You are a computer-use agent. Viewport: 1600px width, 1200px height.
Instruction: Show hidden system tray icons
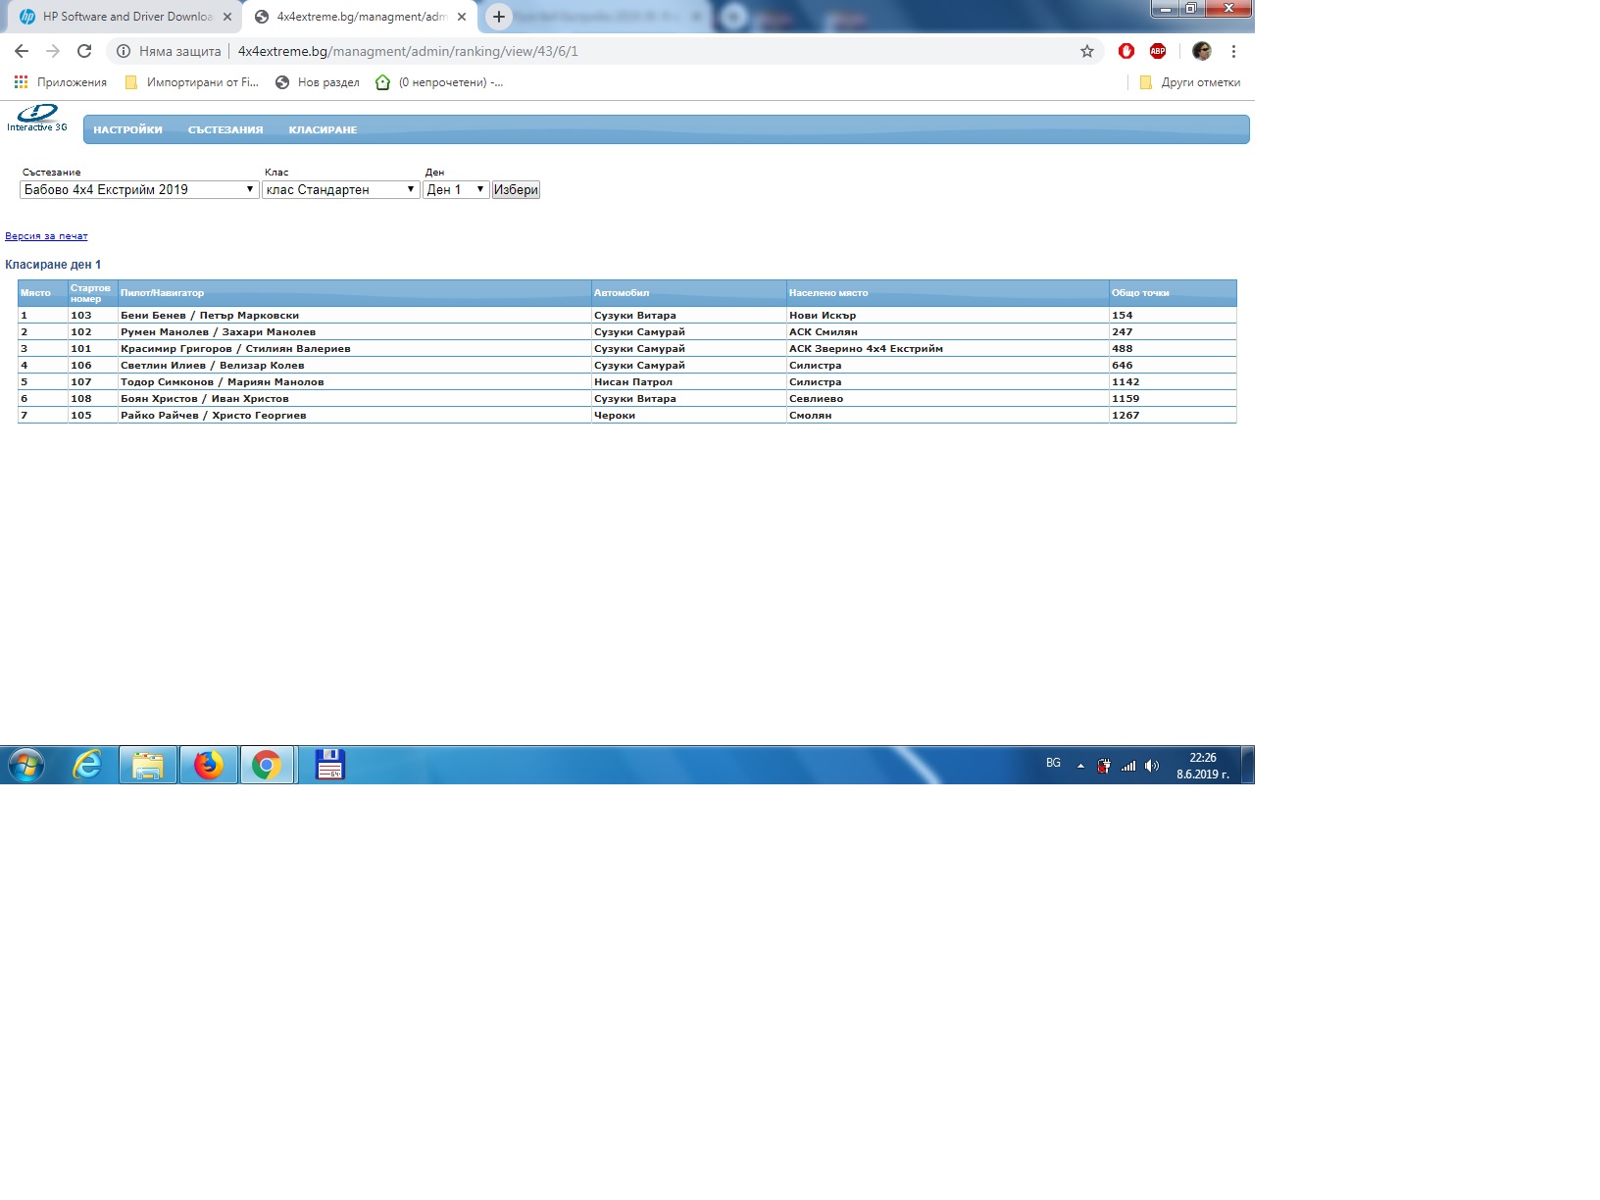click(1080, 766)
